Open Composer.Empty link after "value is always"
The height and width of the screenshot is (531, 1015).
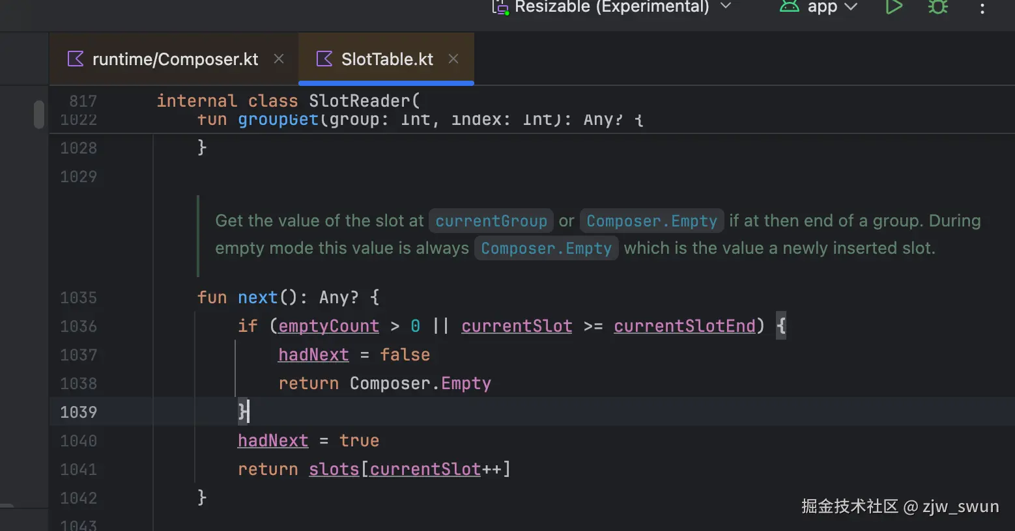pos(546,249)
